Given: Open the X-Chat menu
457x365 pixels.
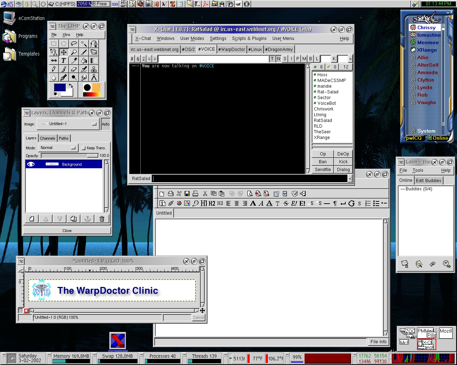Looking at the screenshot, I should (x=143, y=38).
